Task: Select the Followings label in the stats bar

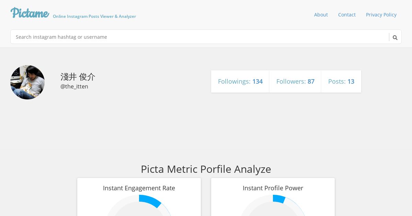Action: coord(234,82)
